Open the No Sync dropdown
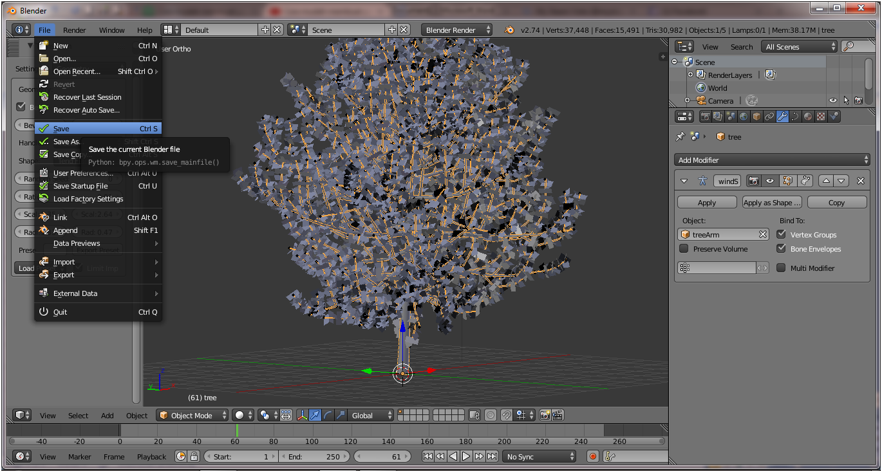The width and height of the screenshot is (882, 471). tap(540, 456)
